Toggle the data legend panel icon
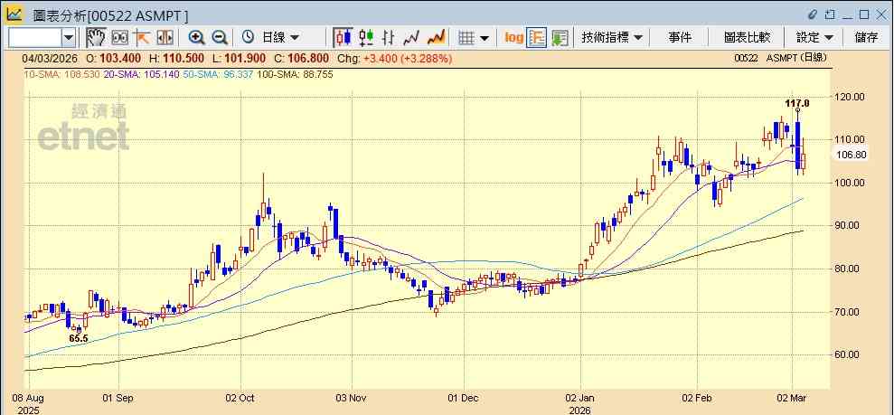The height and width of the screenshot is (415, 894). (x=537, y=38)
